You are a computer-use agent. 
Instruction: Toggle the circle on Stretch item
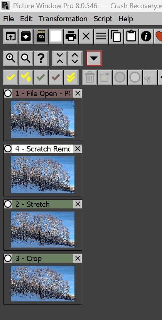(x=8, y=204)
